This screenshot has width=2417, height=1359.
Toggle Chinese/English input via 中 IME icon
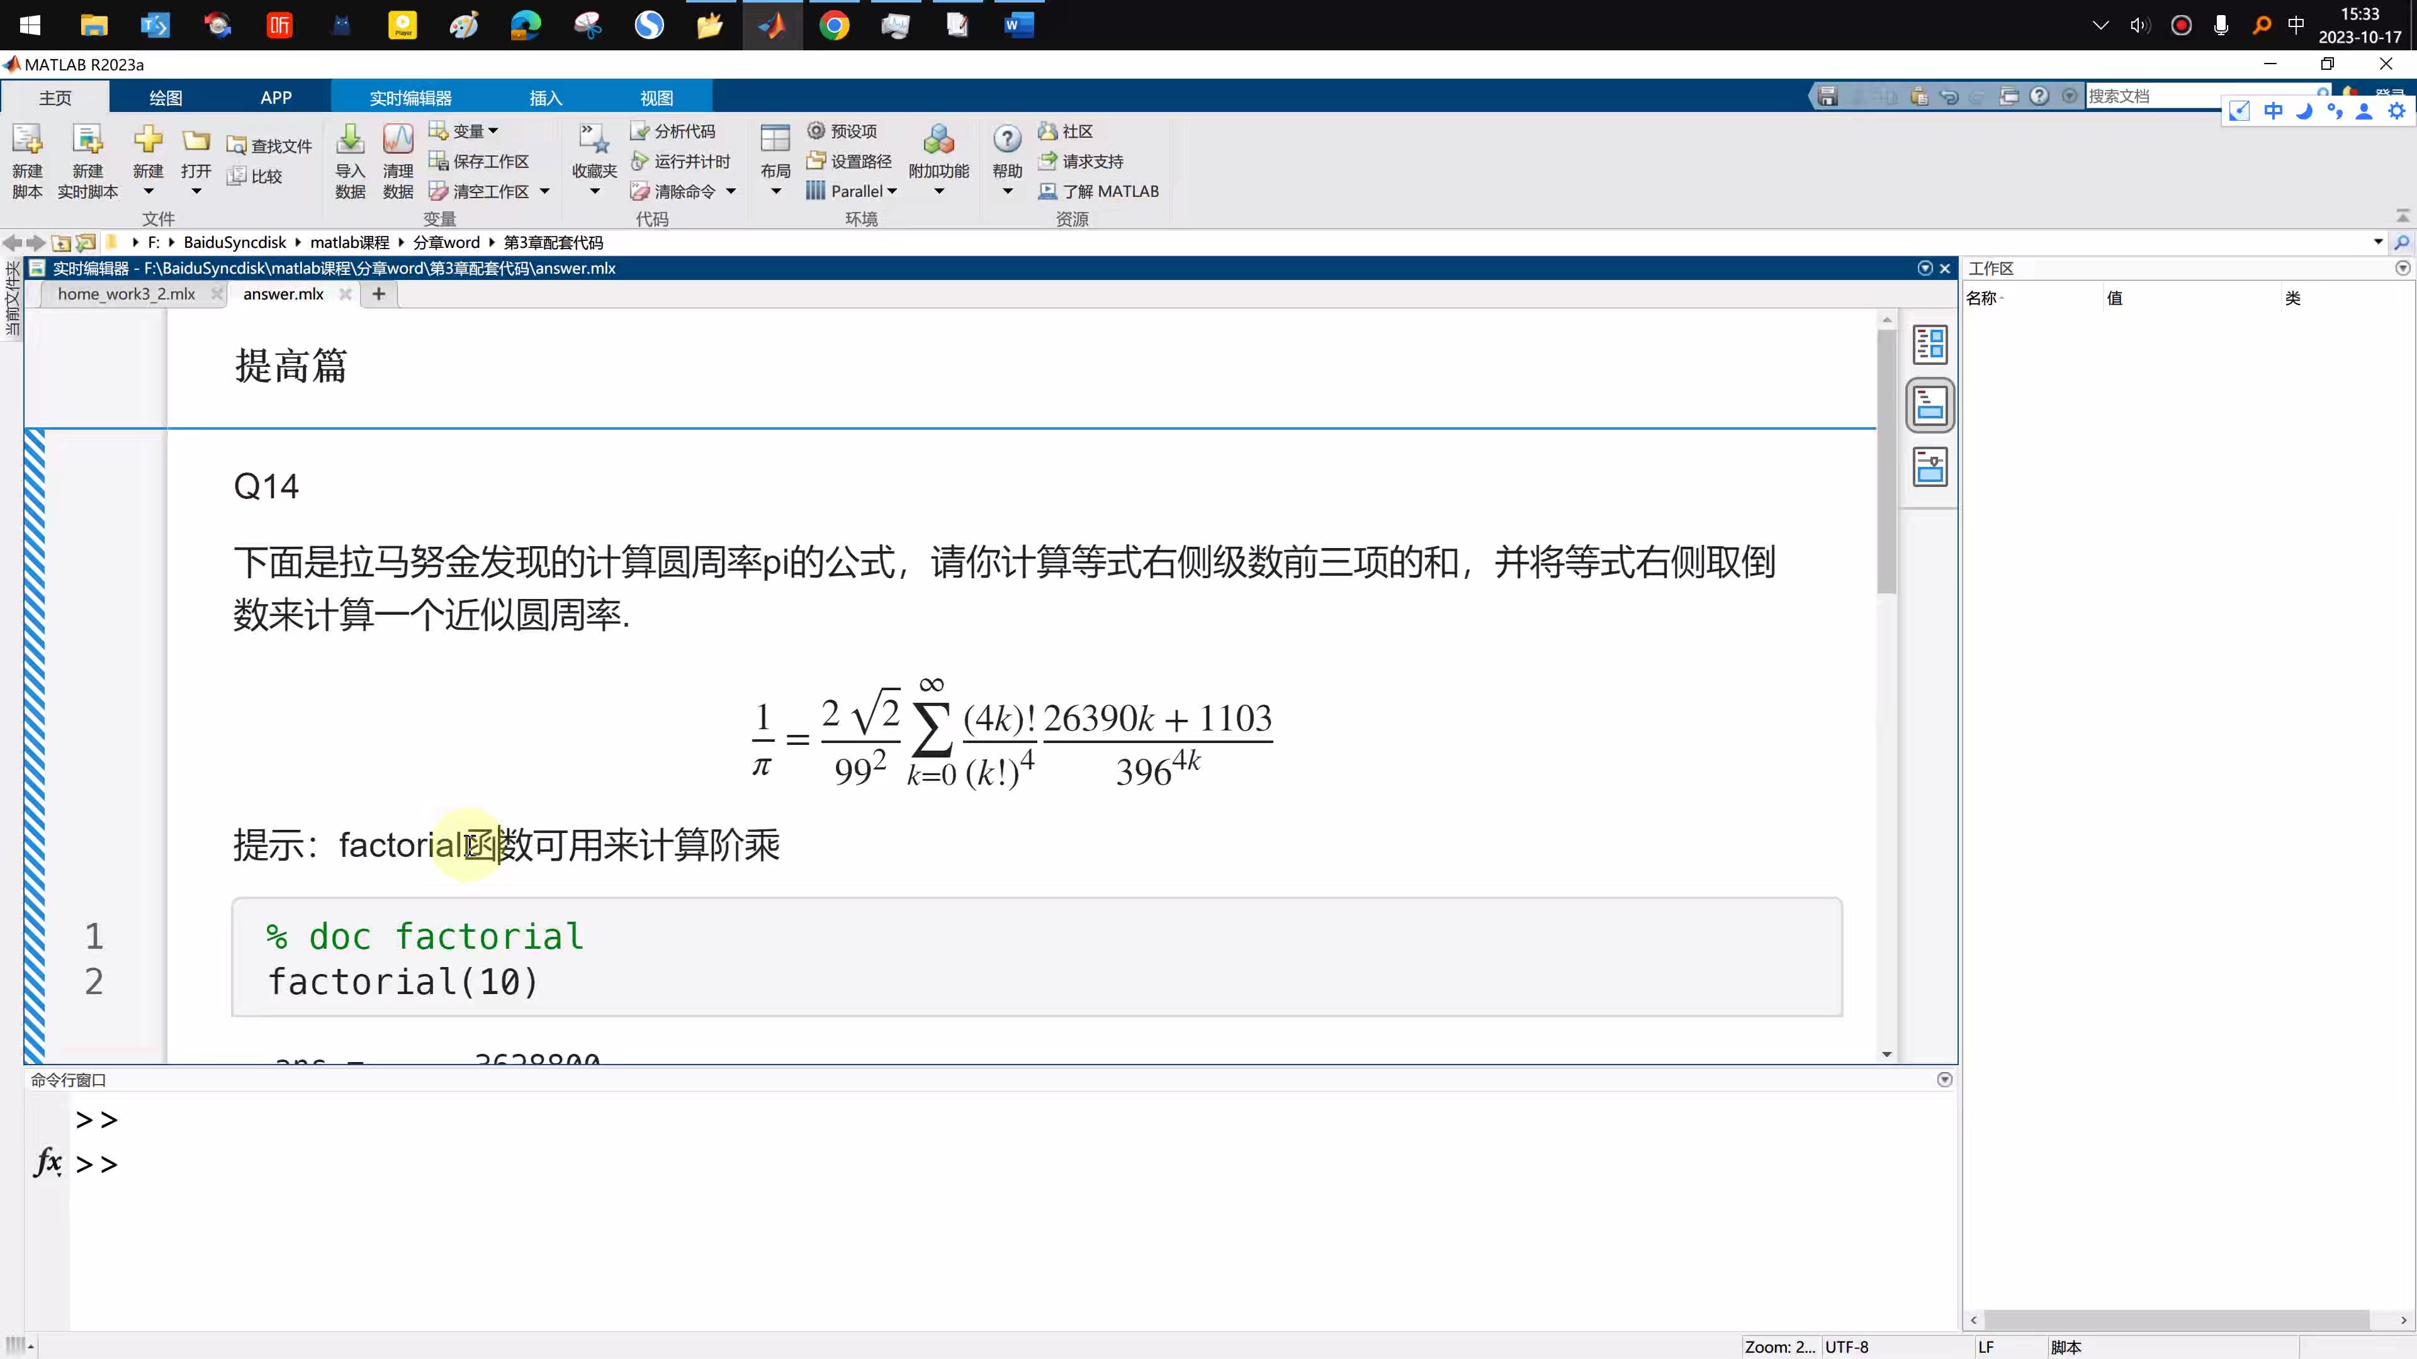(2273, 109)
